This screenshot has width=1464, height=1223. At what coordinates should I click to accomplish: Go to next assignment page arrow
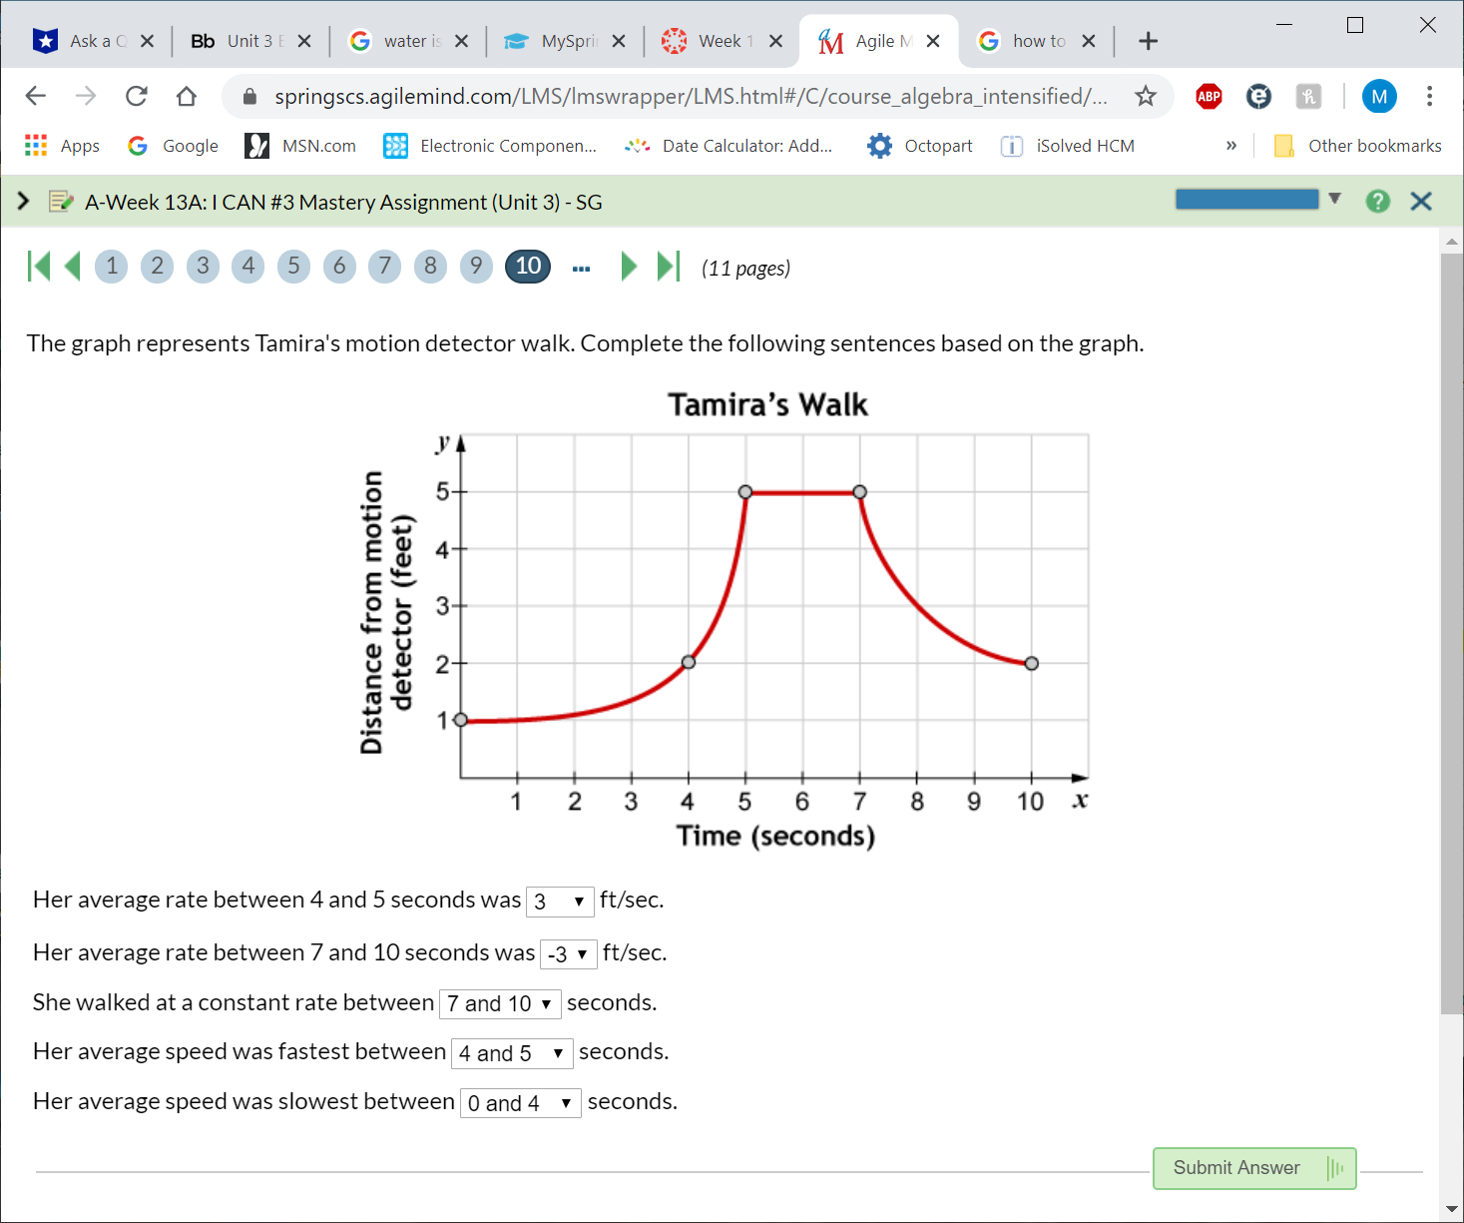(x=629, y=267)
